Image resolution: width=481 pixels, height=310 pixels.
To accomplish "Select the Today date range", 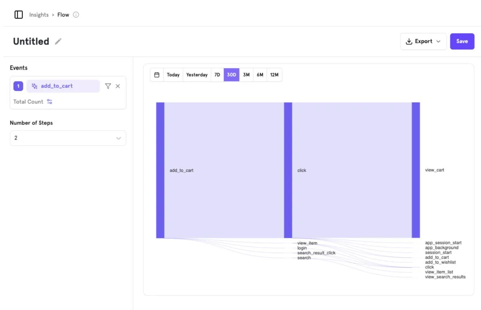I will [x=173, y=75].
